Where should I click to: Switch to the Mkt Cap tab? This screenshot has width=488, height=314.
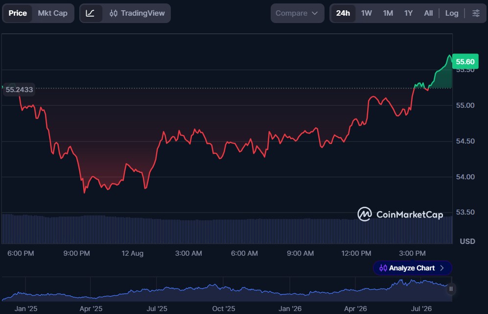52,13
